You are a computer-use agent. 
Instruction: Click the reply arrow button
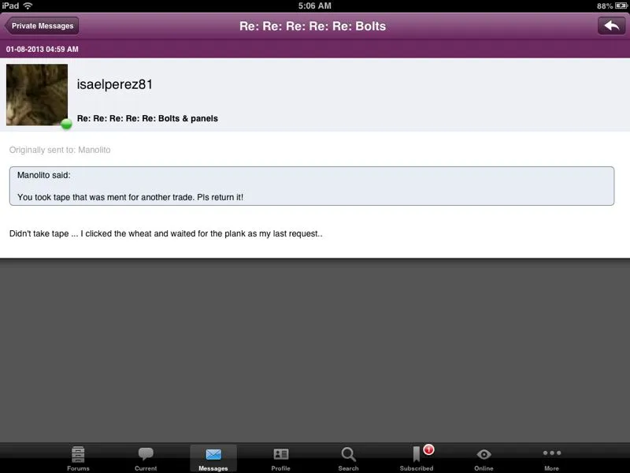[x=611, y=26]
